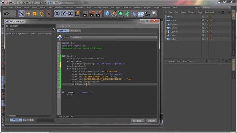Toggle the X axis lock
Image resolution: width=237 pixels, height=133 pixels.
click(x=57, y=14)
